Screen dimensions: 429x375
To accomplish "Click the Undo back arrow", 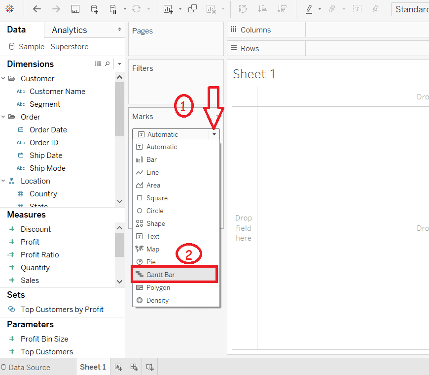I will click(36, 9).
